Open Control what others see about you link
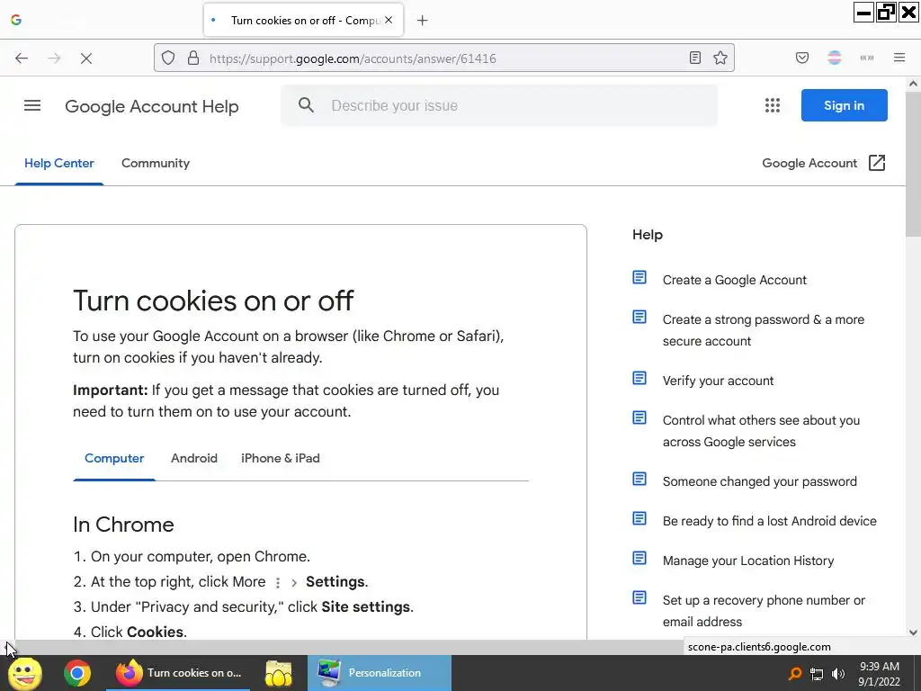The height and width of the screenshot is (691, 921). 761,431
